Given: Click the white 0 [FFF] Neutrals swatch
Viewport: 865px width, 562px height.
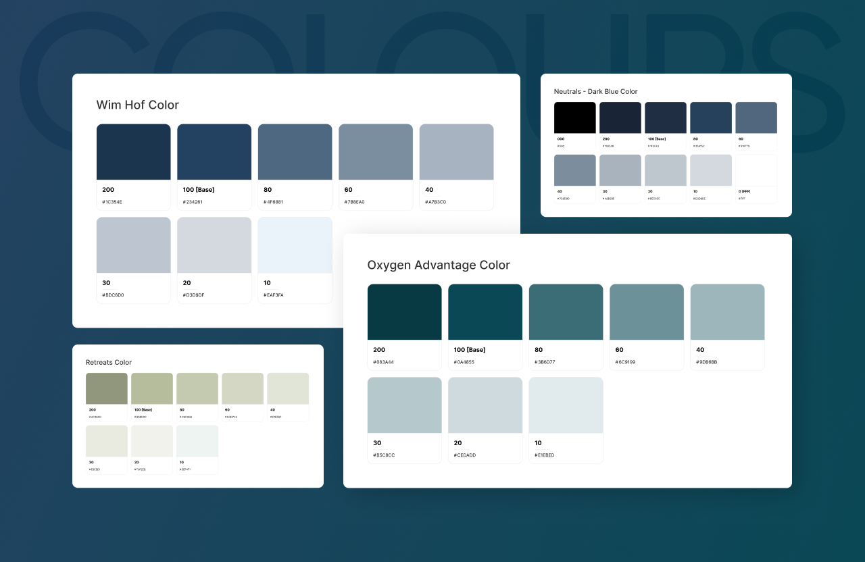Looking at the screenshot, I should tap(756, 170).
